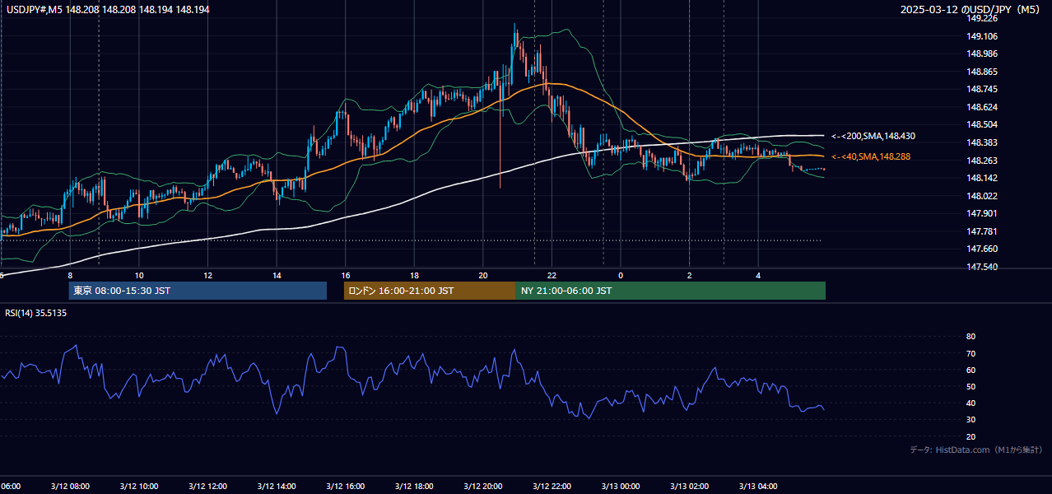This screenshot has height=494, width=1052.
Task: Click RSI scale value 60
Action: 971,370
